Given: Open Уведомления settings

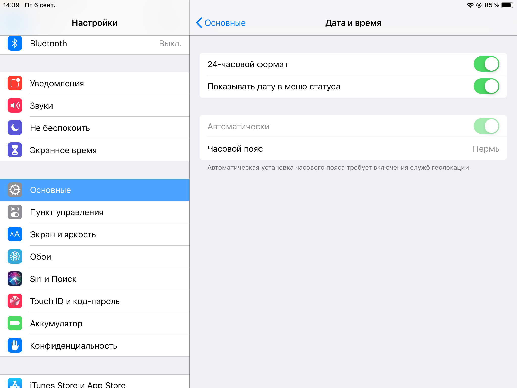Looking at the screenshot, I should (x=95, y=83).
